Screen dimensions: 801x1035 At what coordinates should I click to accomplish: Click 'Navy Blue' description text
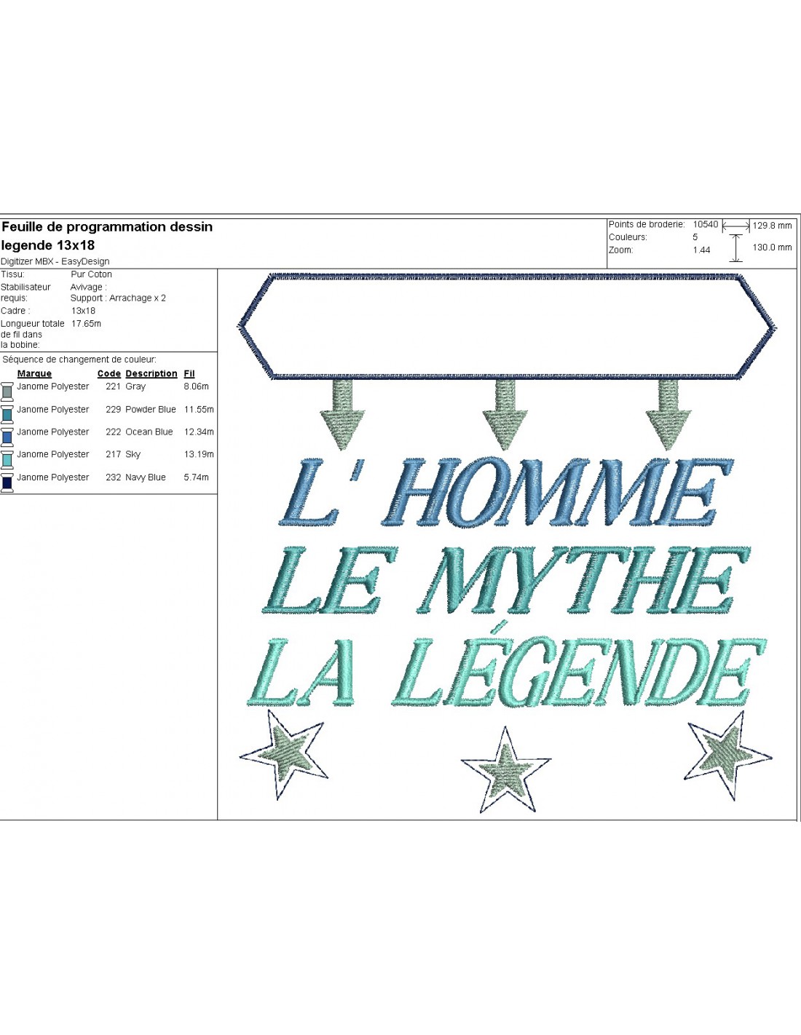pyautogui.click(x=146, y=477)
